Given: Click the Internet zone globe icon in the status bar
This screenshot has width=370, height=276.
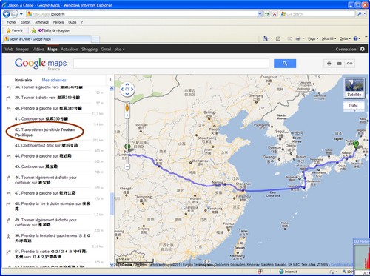Looking at the screenshot, I should [281, 272].
